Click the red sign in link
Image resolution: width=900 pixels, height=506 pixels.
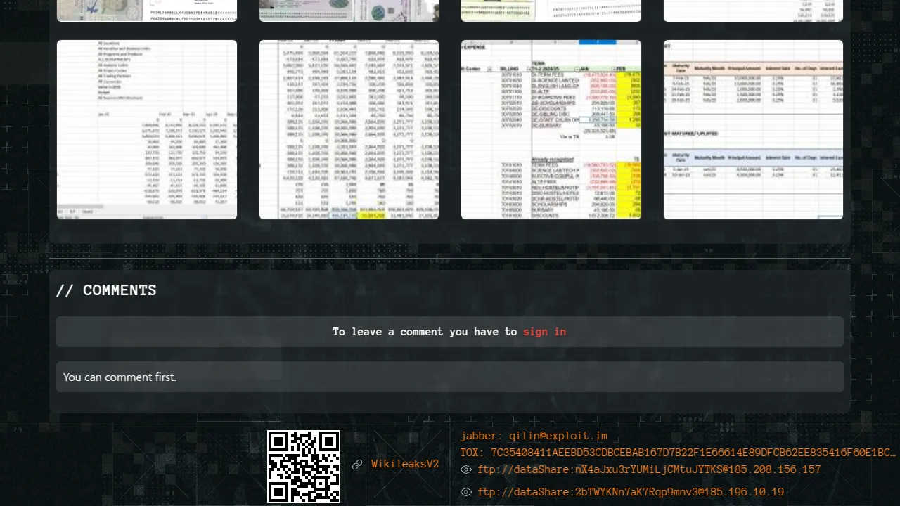(x=544, y=332)
